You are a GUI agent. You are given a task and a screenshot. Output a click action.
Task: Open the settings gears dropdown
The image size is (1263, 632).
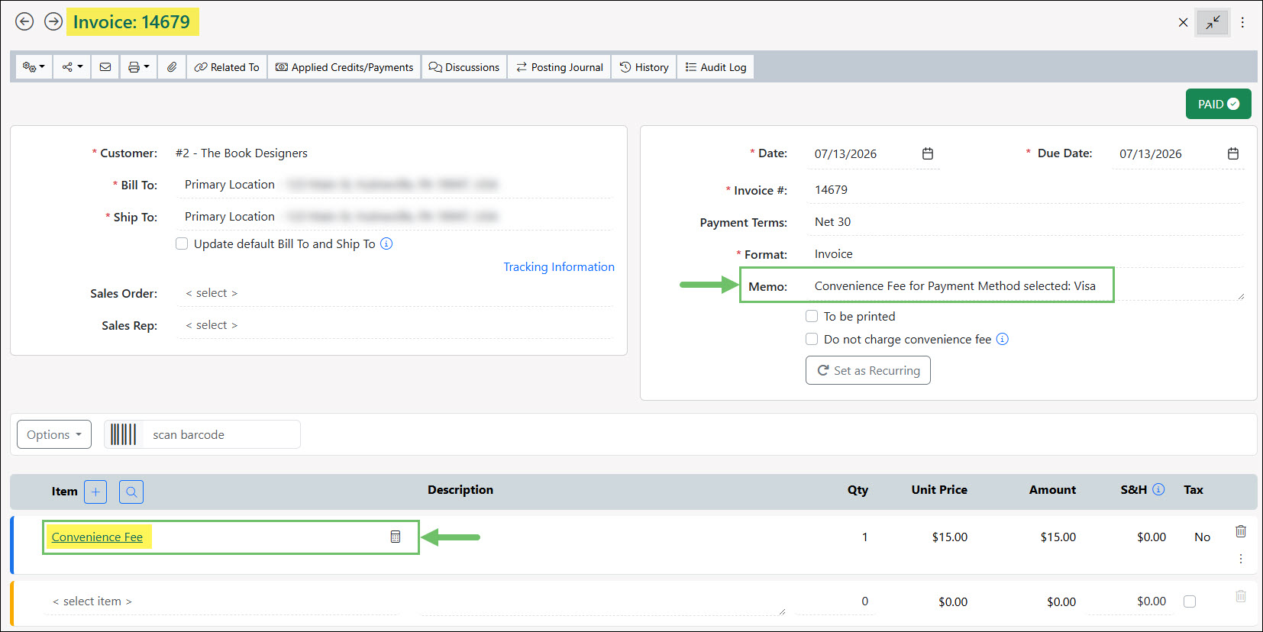[x=34, y=67]
